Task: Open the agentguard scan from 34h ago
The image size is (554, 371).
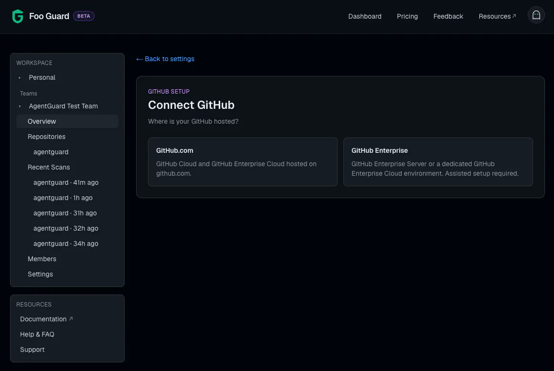Action: tap(66, 244)
